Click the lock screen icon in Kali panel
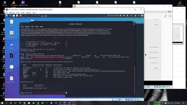This screenshot has height=105, width=187. [x=136, y=15]
